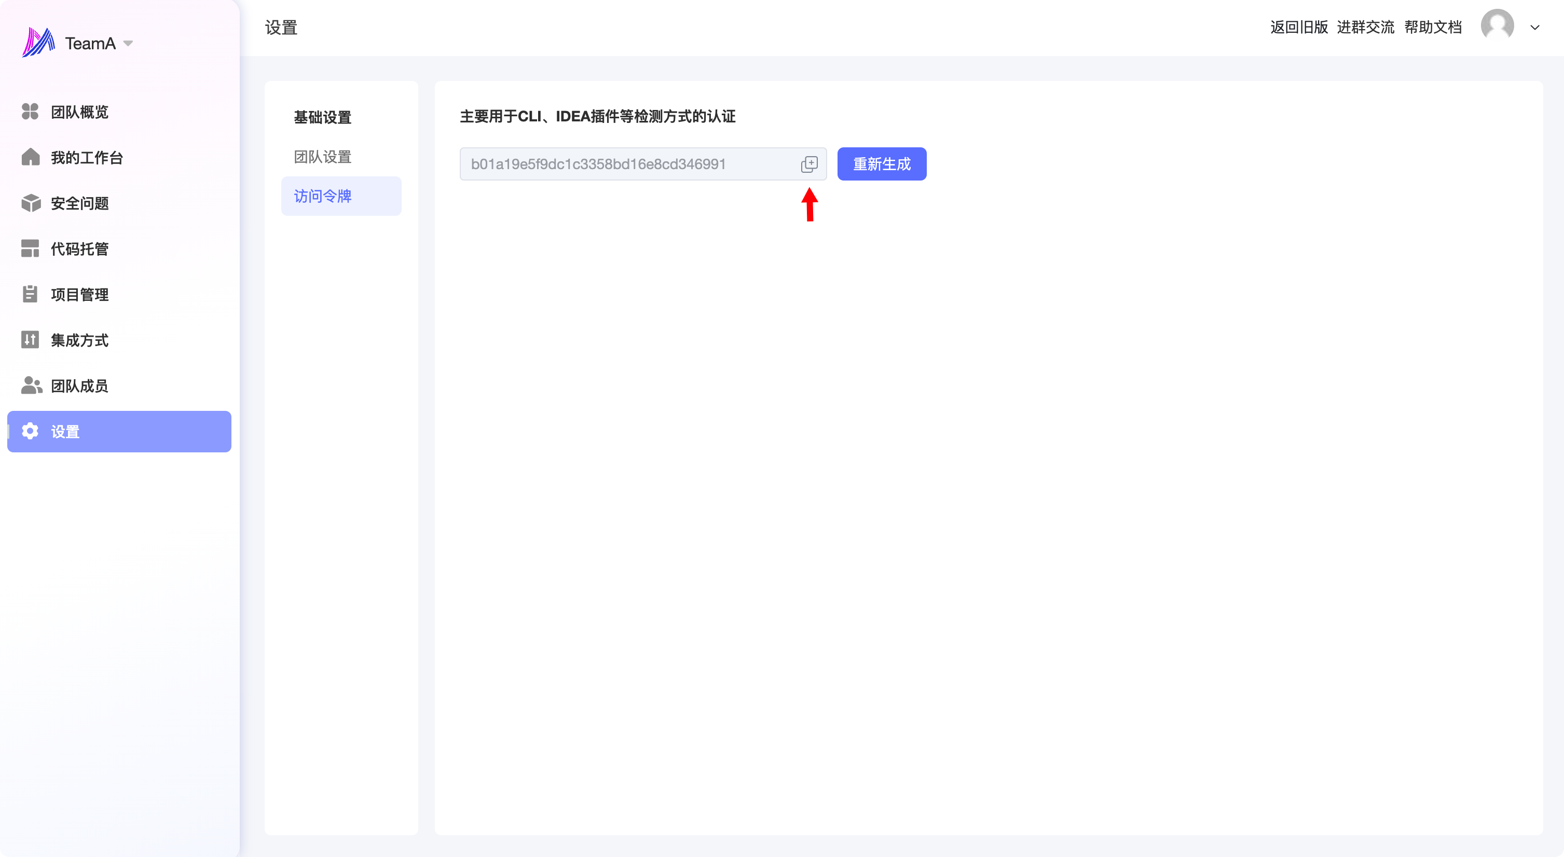Select the 访问令牌 tab

pos(322,196)
